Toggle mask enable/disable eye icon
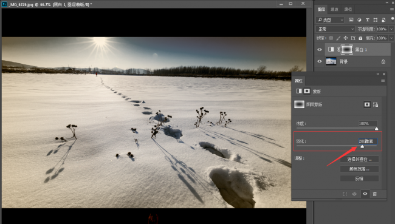 point(365,194)
